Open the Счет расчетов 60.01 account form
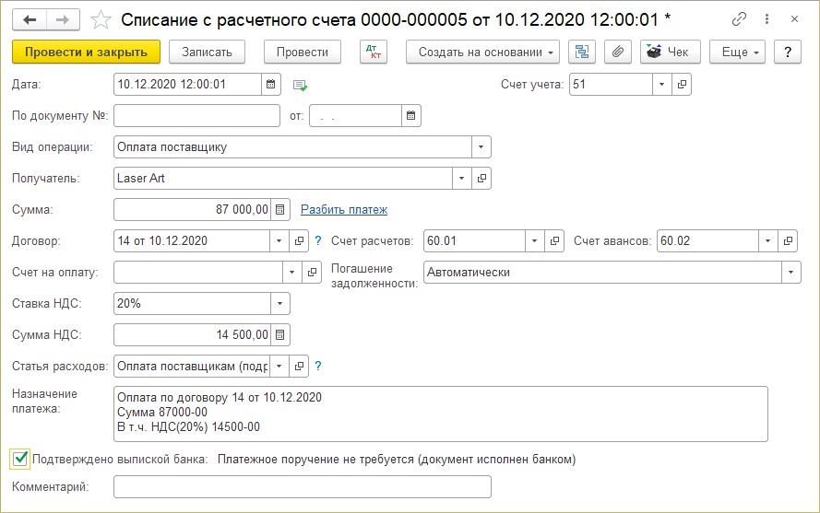This screenshot has height=513, width=820. 554,240
